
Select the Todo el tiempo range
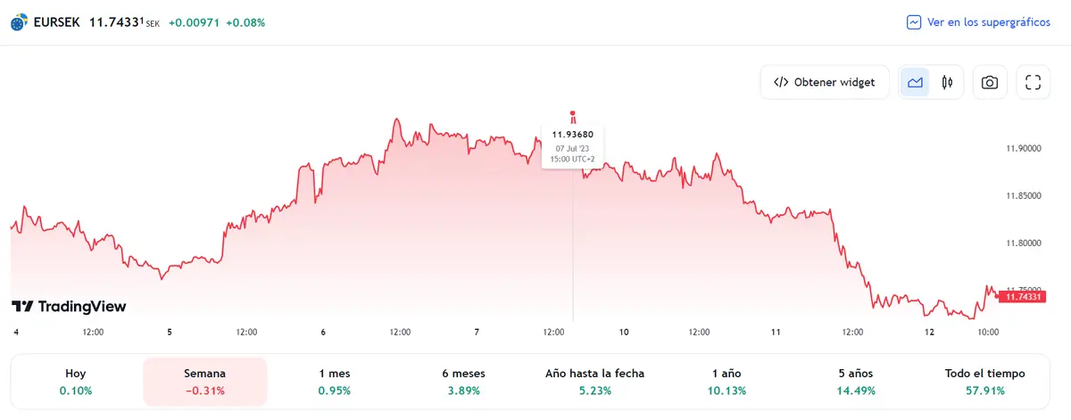(984, 382)
